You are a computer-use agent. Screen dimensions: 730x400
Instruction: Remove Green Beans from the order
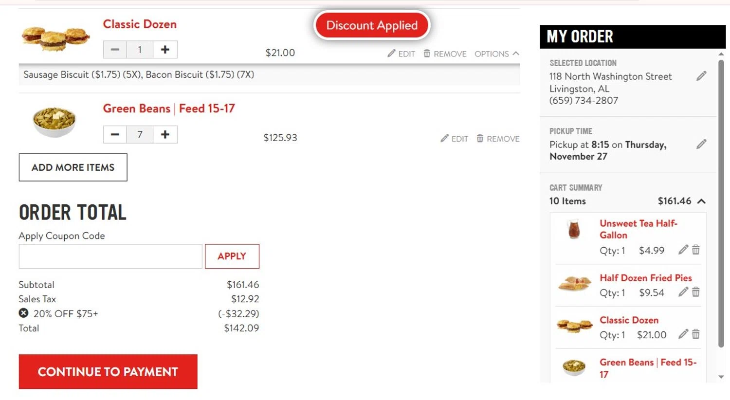[x=498, y=139]
